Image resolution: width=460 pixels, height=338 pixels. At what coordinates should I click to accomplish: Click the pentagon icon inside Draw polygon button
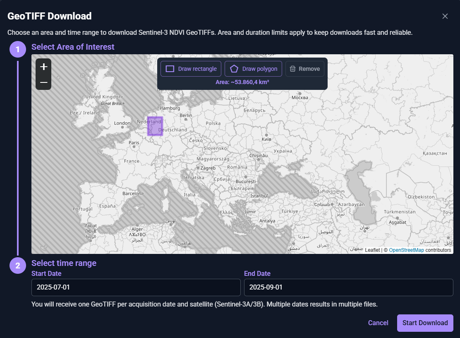[x=235, y=68]
